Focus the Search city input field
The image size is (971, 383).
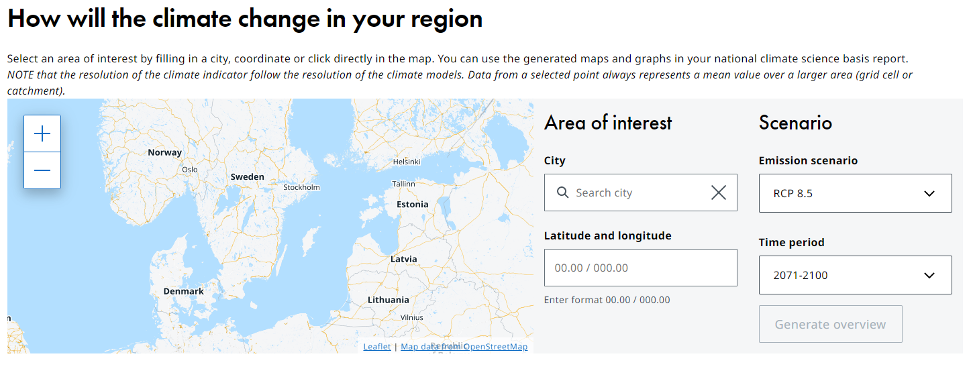click(637, 193)
